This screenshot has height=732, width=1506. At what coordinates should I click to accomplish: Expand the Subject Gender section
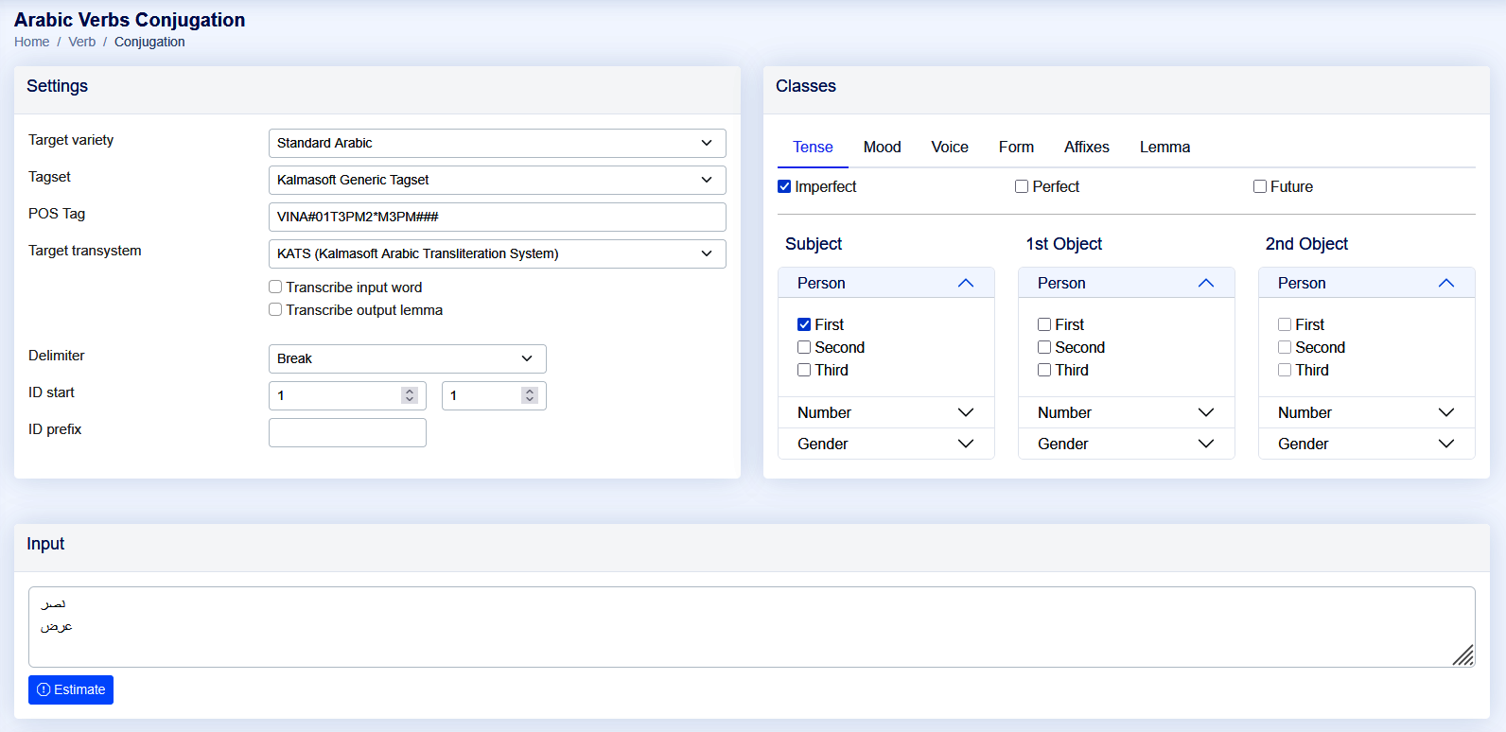(885, 444)
